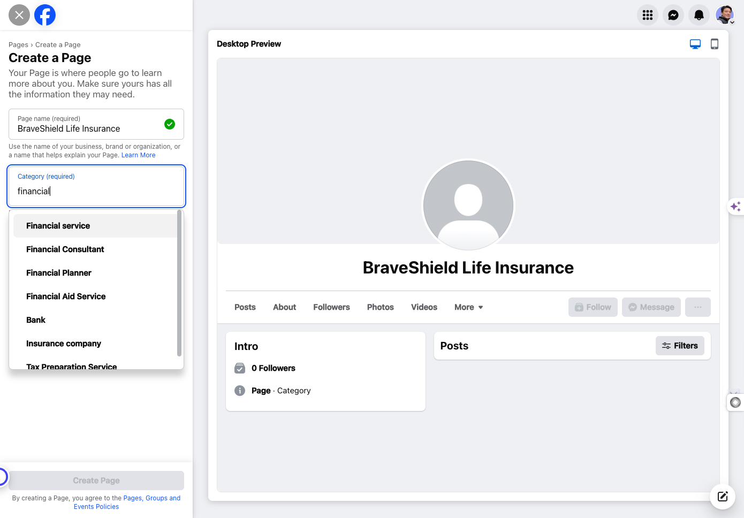Click the Follow button
This screenshot has height=518, width=744.
point(593,307)
